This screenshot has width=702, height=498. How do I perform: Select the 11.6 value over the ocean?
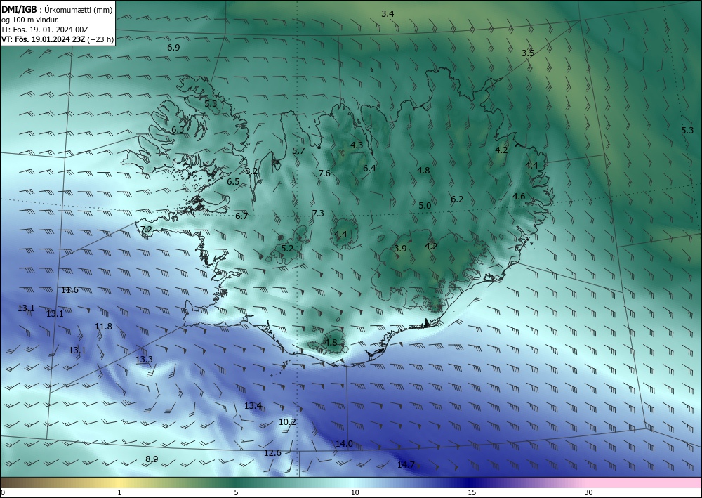click(x=69, y=290)
